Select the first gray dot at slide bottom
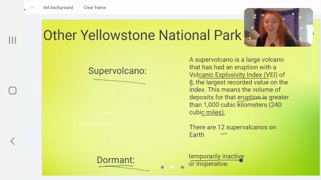 click(x=163, y=167)
